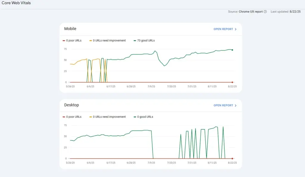Image resolution: width=305 pixels, height=177 pixels.
Task: Click the red poor URLs legend marker
Action: point(63,40)
